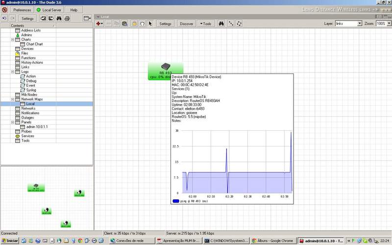The image size is (392, 245).
Task: Select Links in Contents tree
Action: pos(25,67)
